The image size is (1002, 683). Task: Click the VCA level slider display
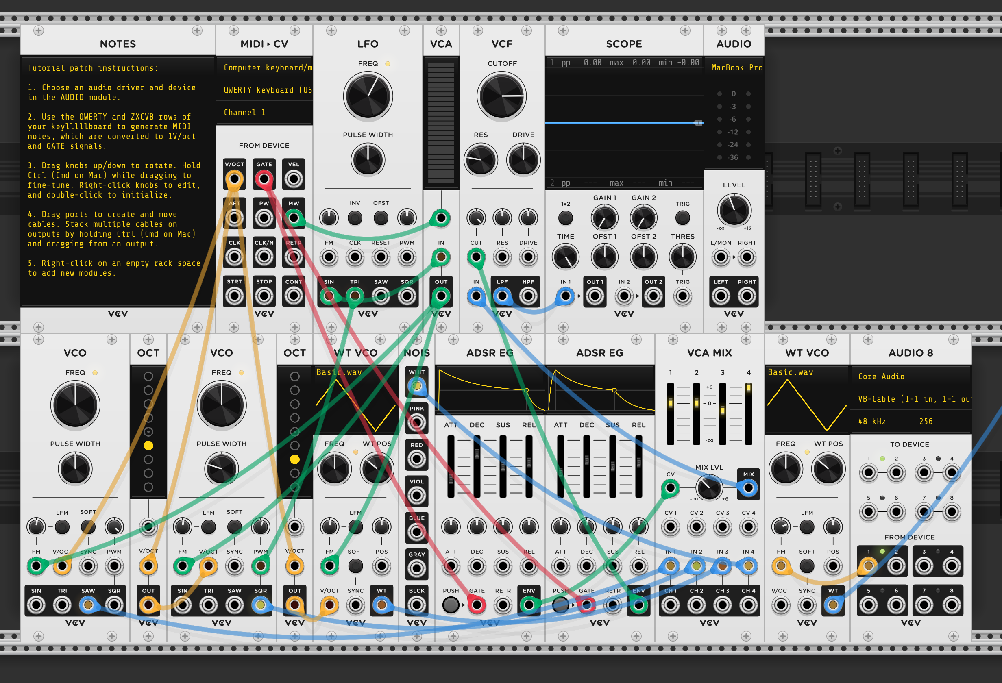click(441, 123)
